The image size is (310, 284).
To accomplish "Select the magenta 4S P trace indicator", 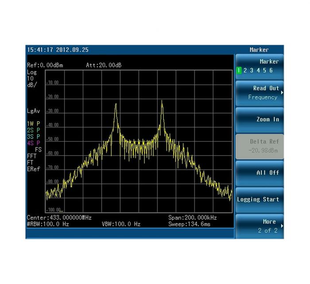I will [34, 143].
